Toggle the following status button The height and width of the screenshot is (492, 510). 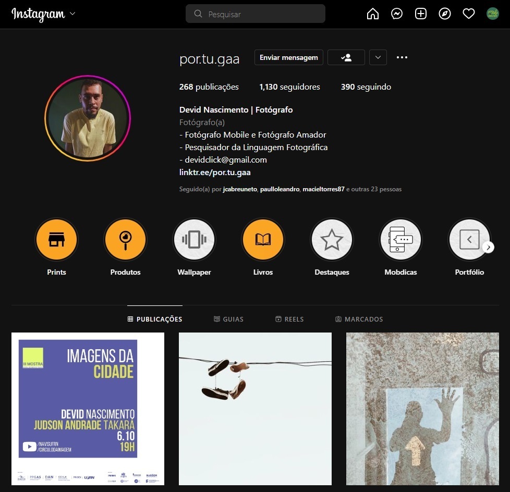[x=346, y=58]
